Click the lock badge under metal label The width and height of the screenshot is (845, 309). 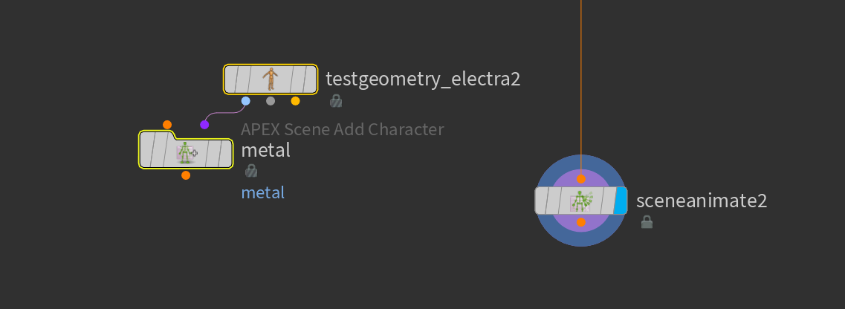coord(251,171)
